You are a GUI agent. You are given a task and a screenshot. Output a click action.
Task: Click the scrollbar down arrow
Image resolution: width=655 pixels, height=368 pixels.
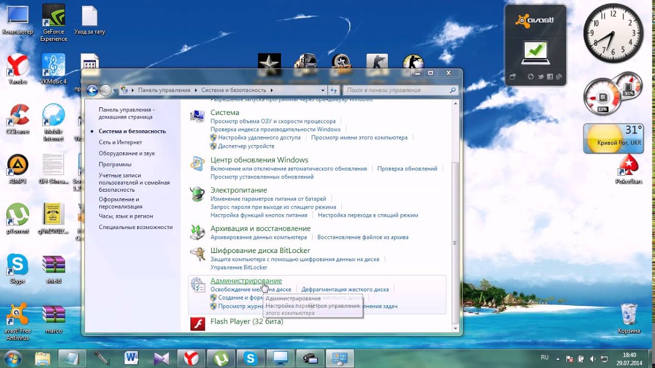click(x=455, y=328)
